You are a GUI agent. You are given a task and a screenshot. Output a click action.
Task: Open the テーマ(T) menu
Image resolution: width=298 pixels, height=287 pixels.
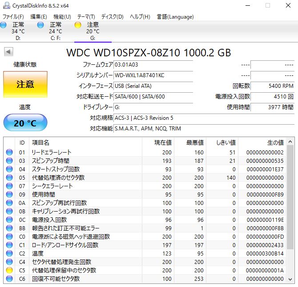click(x=86, y=17)
